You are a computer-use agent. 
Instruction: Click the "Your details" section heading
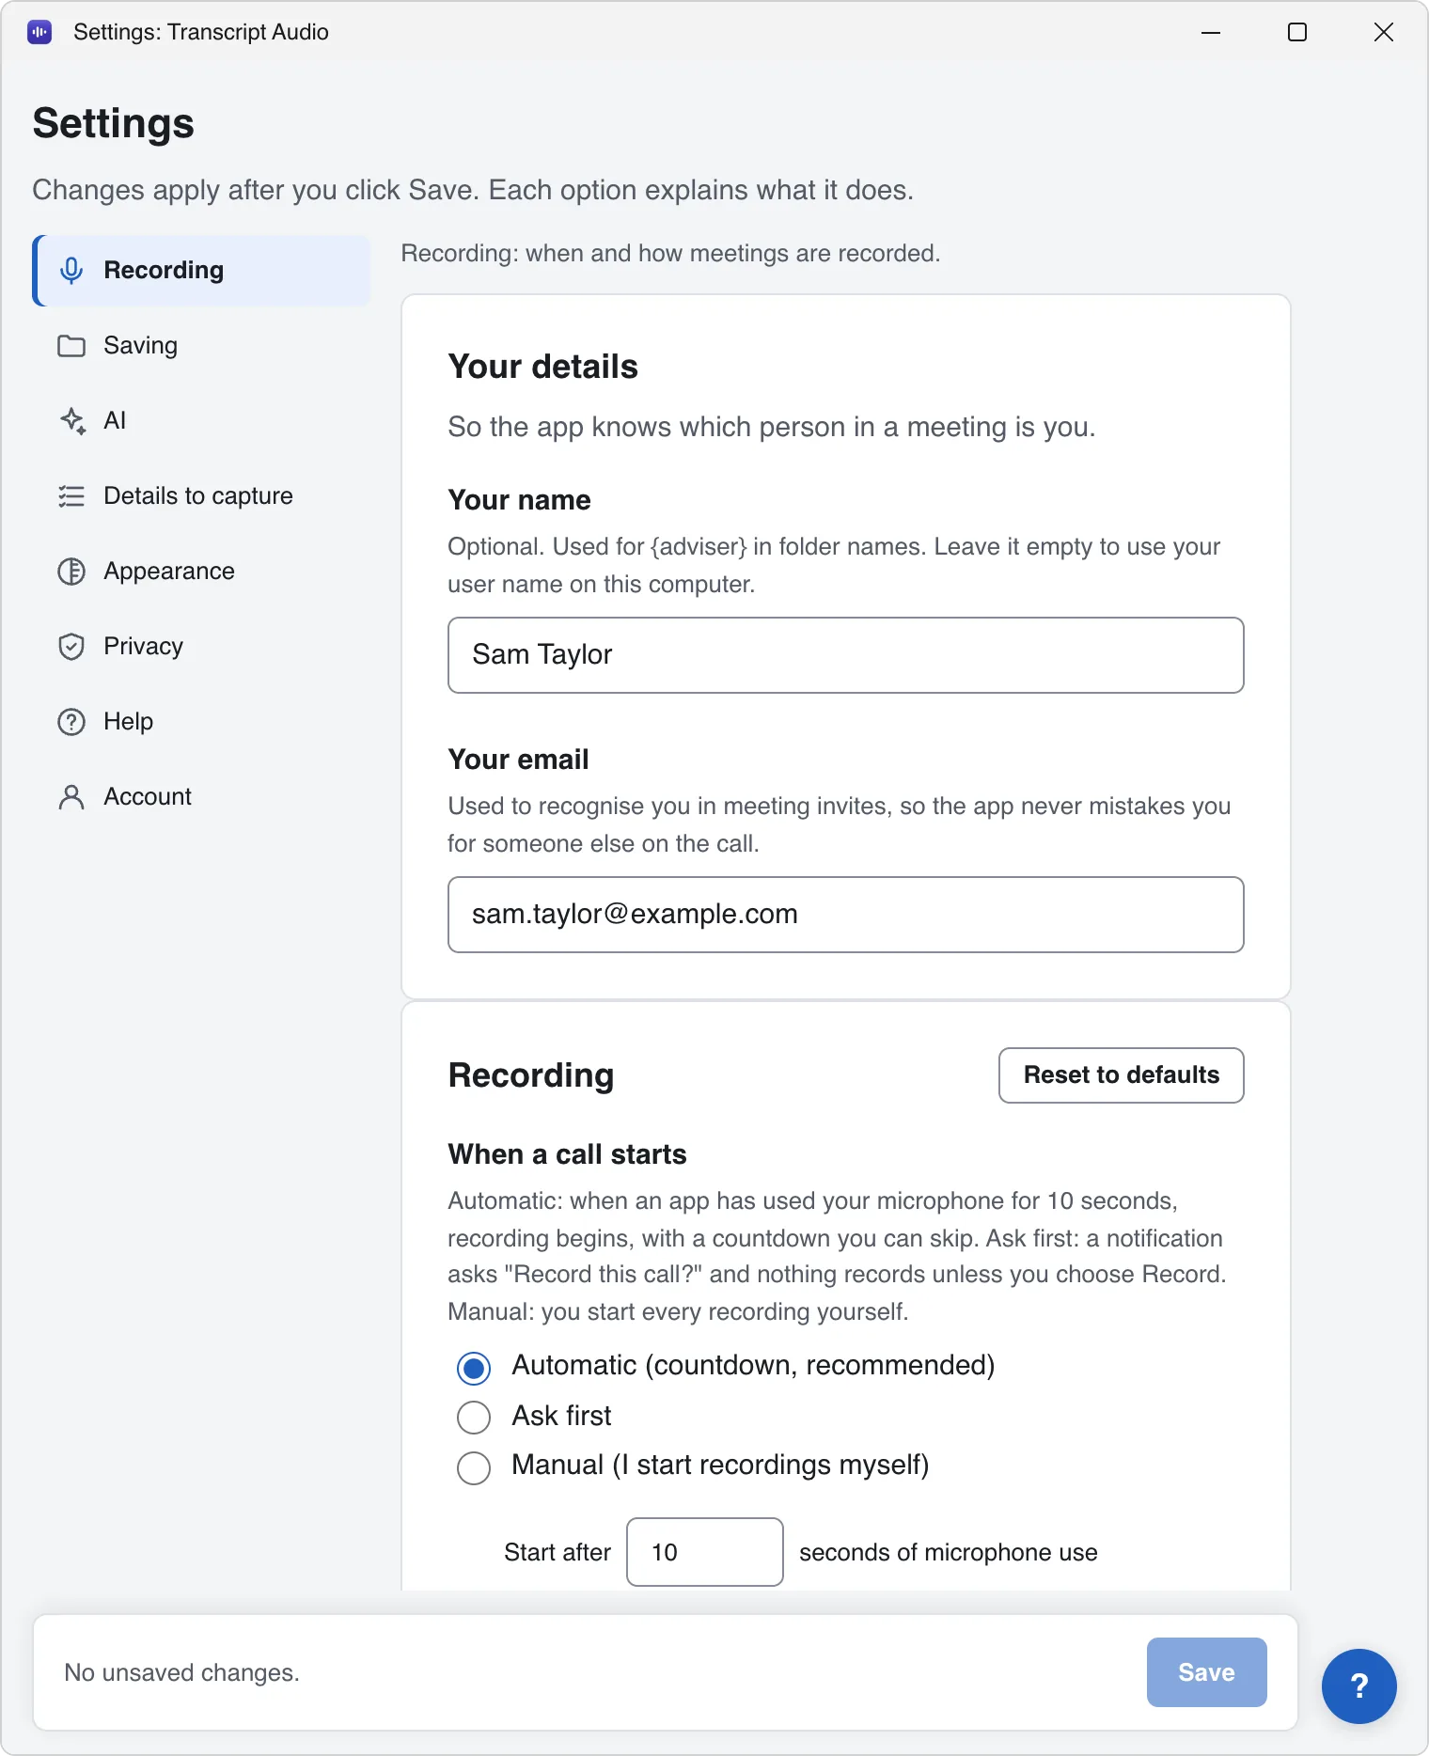click(x=543, y=367)
